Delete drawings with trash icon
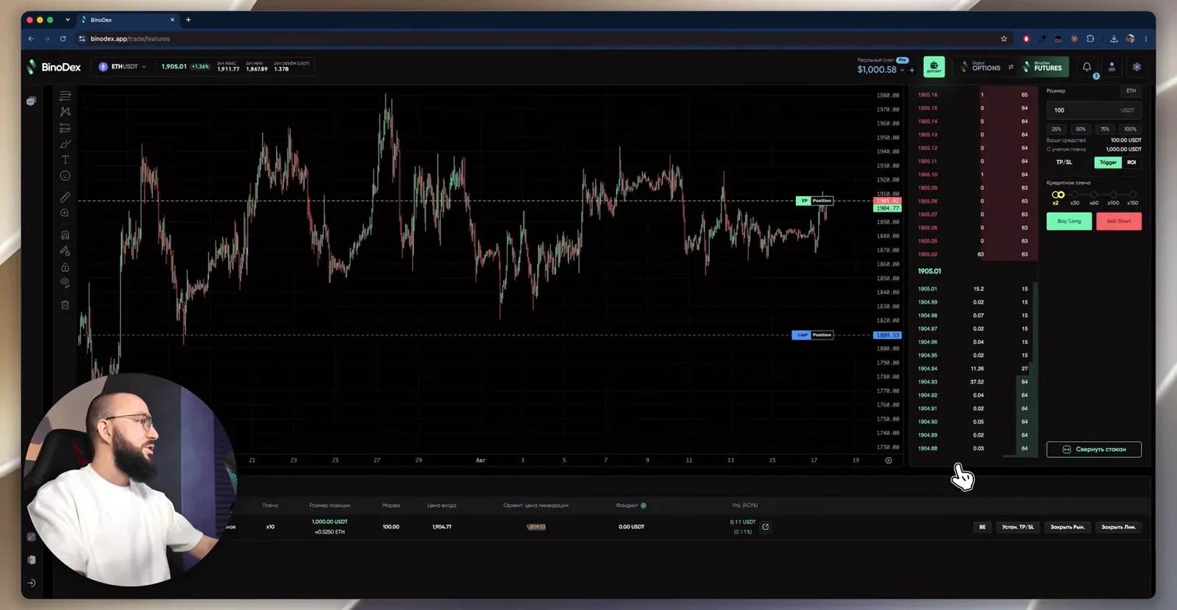 65,304
